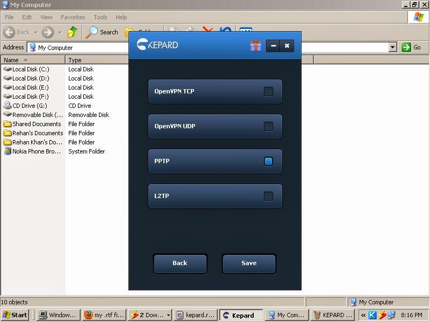Select the Rehan Khan's Documents folder
The width and height of the screenshot is (430, 322).
(x=33, y=142)
